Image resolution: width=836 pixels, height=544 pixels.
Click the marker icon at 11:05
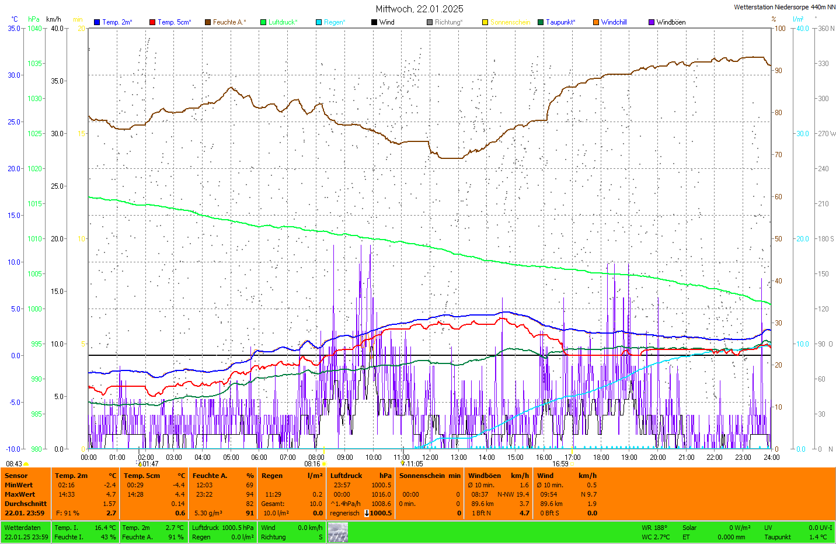[x=402, y=463]
